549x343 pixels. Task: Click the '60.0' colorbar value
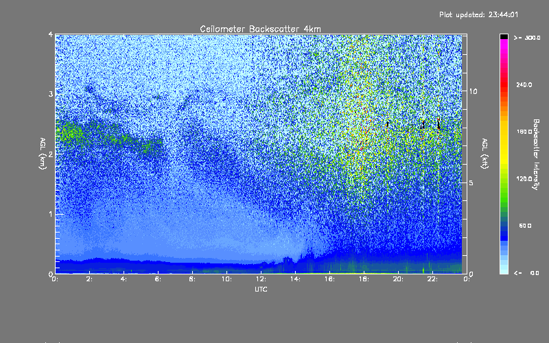(525, 226)
